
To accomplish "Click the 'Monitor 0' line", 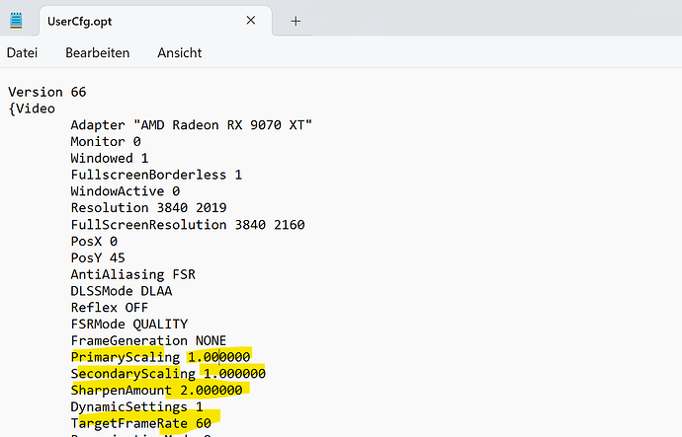I will (106, 141).
